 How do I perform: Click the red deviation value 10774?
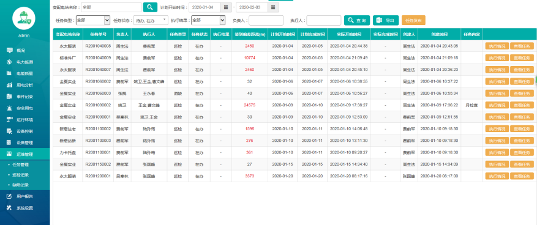click(x=250, y=58)
